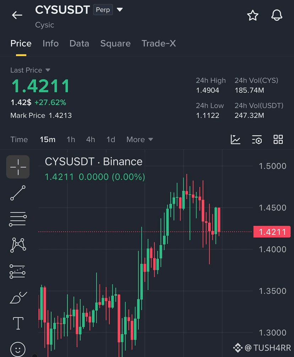Switch to the Price tab

click(x=21, y=43)
